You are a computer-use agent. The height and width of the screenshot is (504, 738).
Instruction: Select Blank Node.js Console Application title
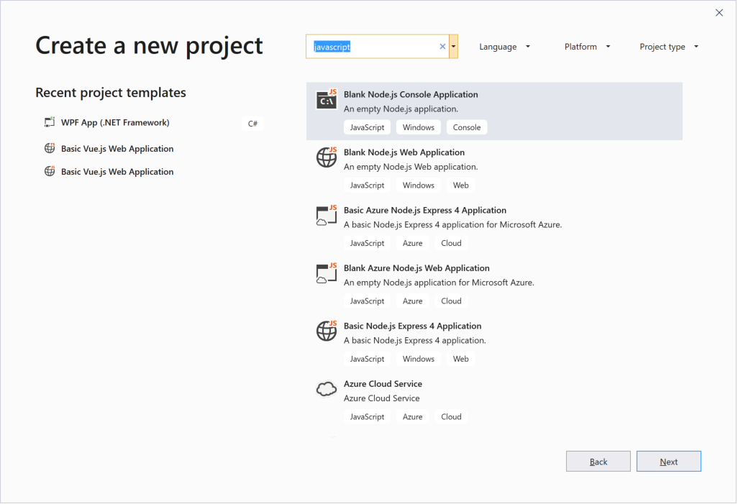click(x=411, y=95)
